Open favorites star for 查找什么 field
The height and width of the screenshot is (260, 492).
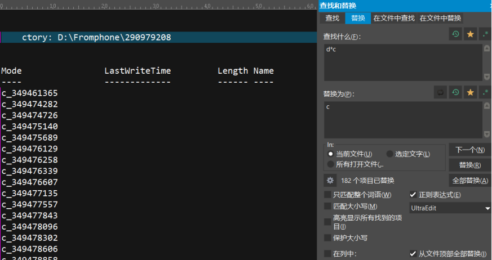pyautogui.click(x=471, y=34)
